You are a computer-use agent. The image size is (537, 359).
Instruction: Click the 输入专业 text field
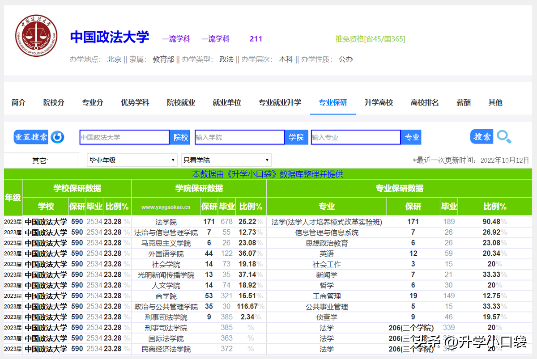356,137
